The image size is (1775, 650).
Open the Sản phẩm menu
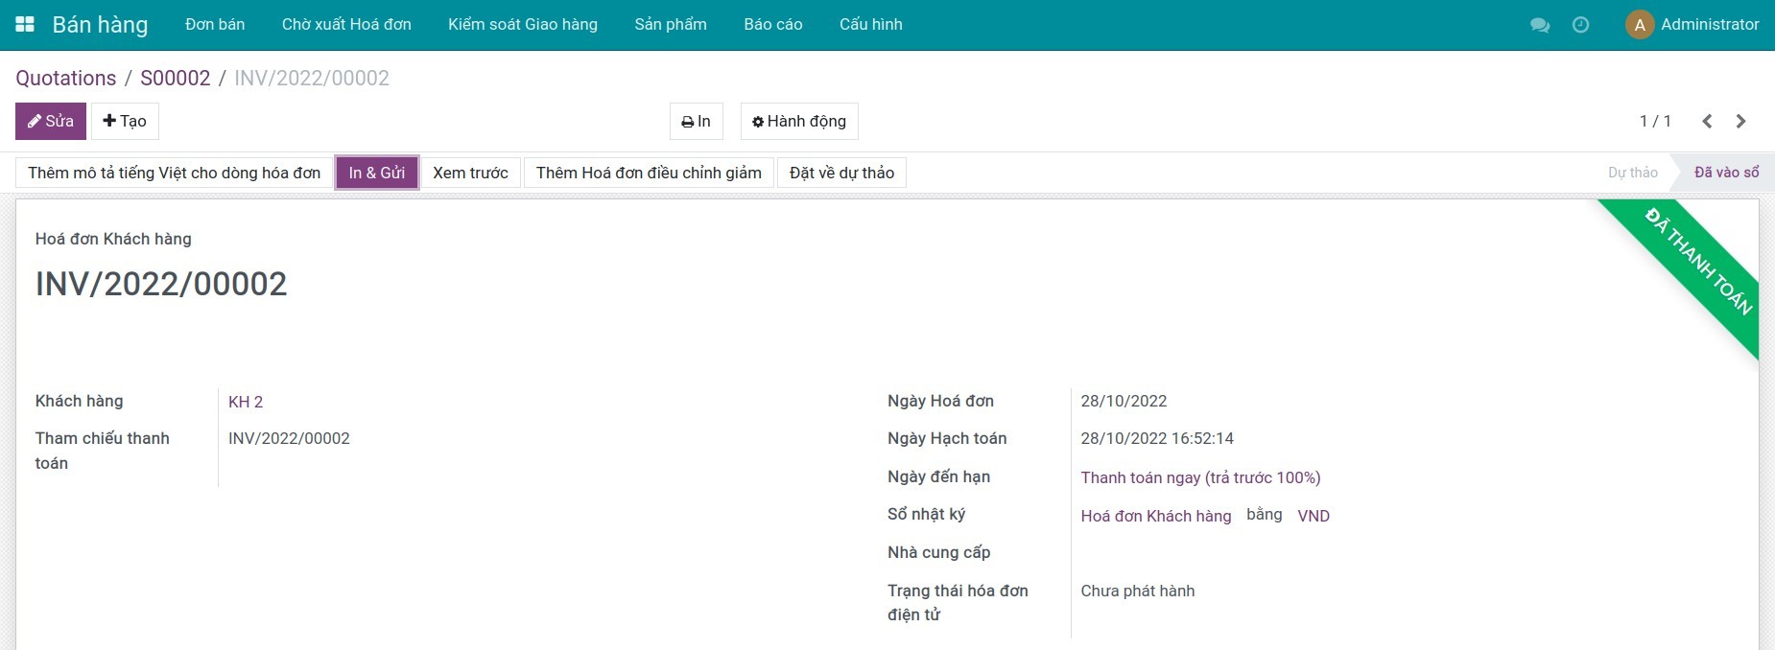670,25
